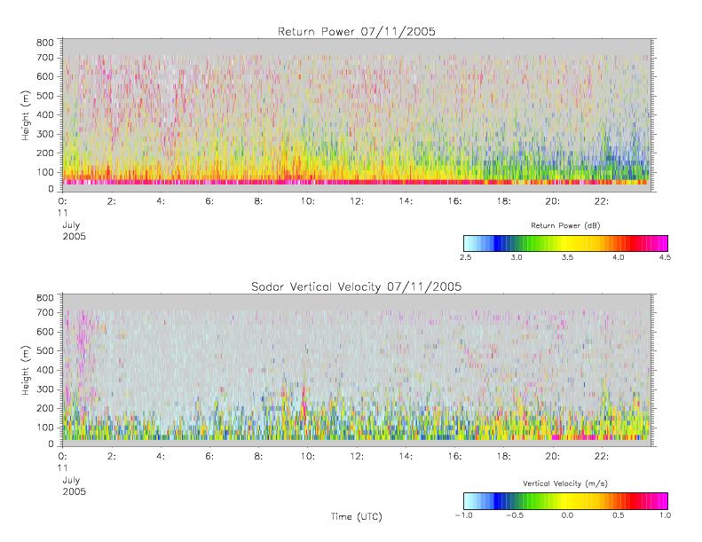Click the '2005' year label under Vertical Velocity plot
The image size is (702, 542).
coord(74,491)
